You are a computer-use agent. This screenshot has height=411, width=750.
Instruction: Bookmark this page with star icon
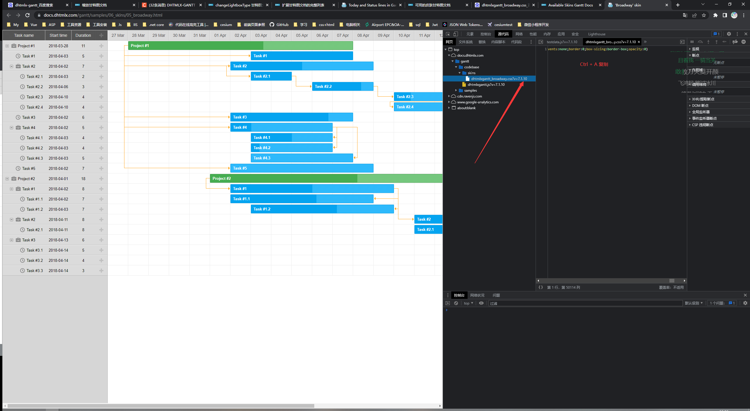(704, 15)
